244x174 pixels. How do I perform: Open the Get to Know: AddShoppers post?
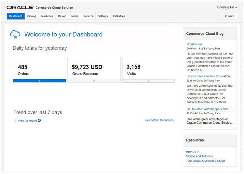tap(210, 109)
